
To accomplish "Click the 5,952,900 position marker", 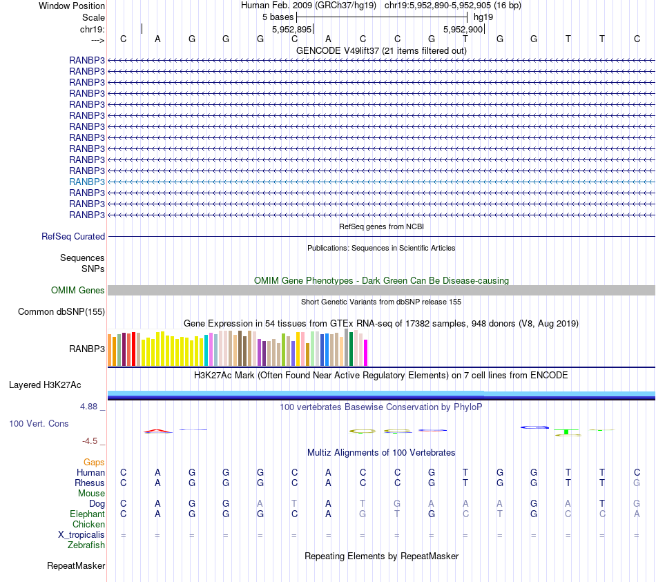I will point(463,29).
